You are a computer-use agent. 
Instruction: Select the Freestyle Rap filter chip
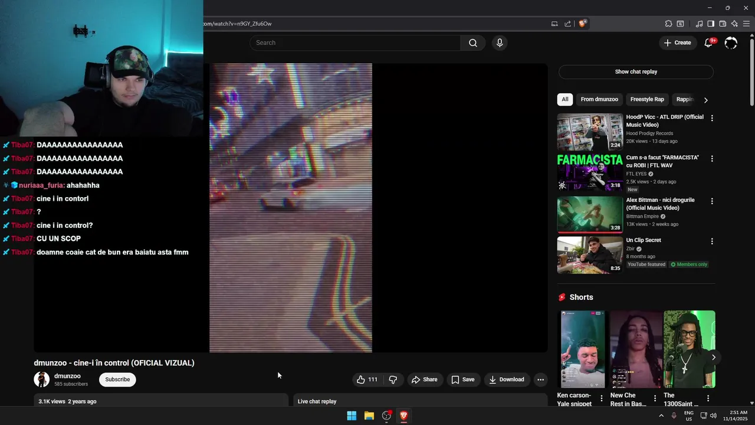(x=647, y=99)
